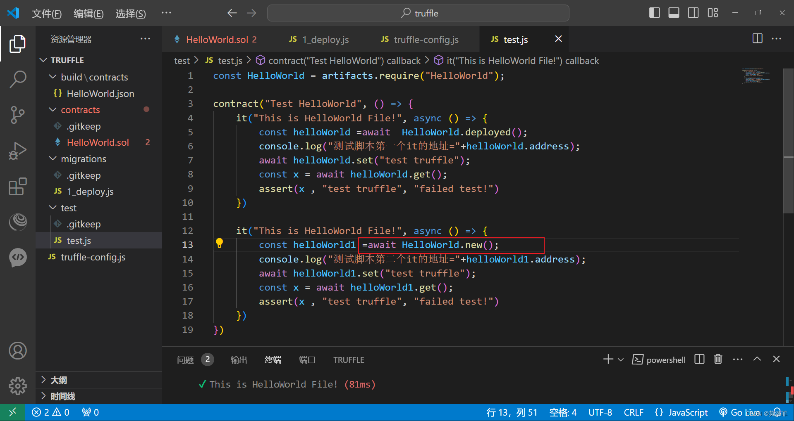This screenshot has width=794, height=421.
Task: Toggle the secondary side bar layout
Action: [x=693, y=13]
